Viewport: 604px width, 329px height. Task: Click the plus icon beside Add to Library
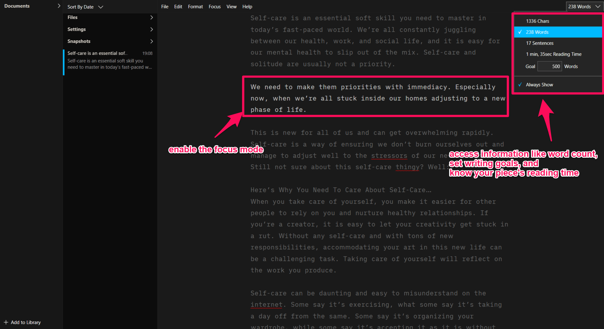pos(6,322)
